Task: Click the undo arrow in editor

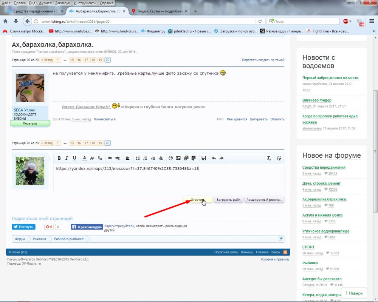Action: click(x=214, y=158)
